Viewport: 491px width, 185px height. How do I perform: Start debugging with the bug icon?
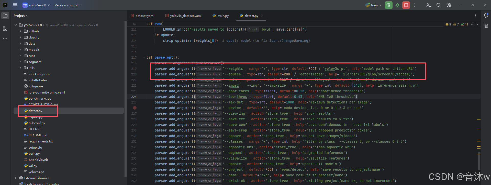[397, 5]
